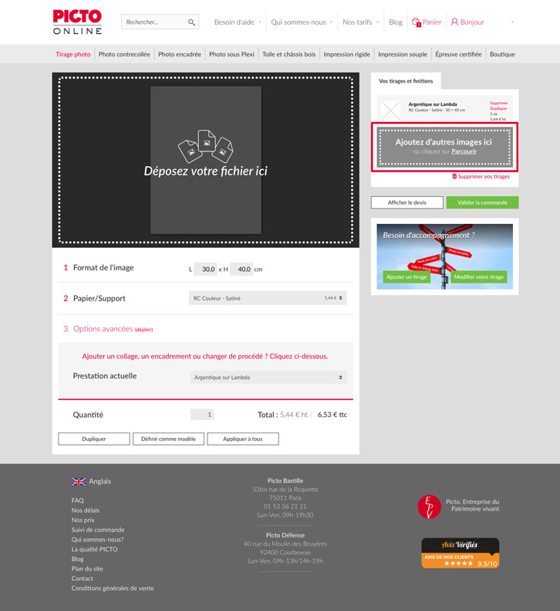The image size is (560, 611).
Task: Click the Entreprise du Patrimoine Vivant logo
Action: pyautogui.click(x=429, y=507)
